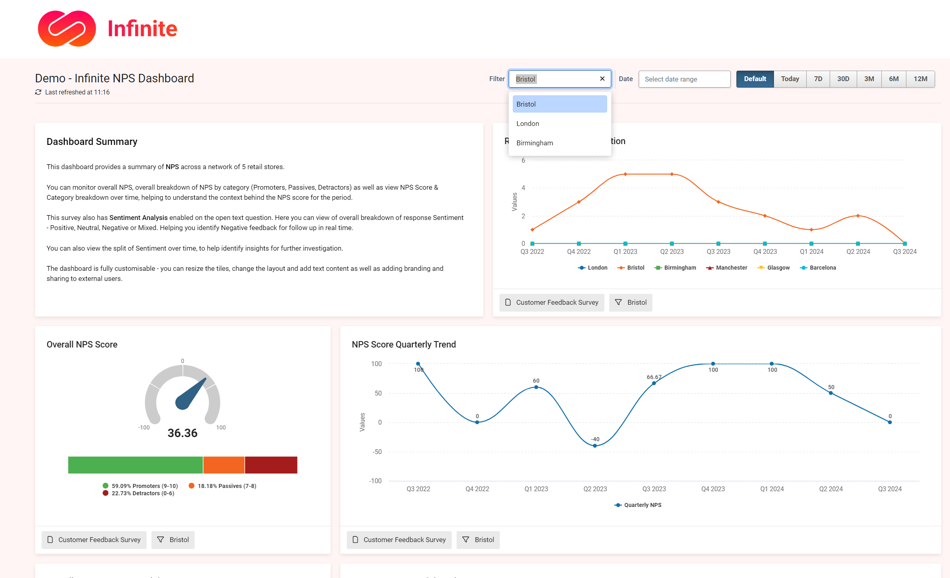Click the funnel icon on Quarterly Trend's Bristol chip
The width and height of the screenshot is (950, 578).
pyautogui.click(x=467, y=540)
